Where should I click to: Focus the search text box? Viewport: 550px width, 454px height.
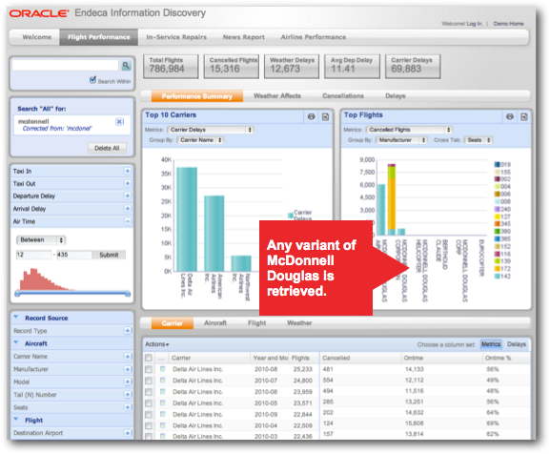click(66, 65)
